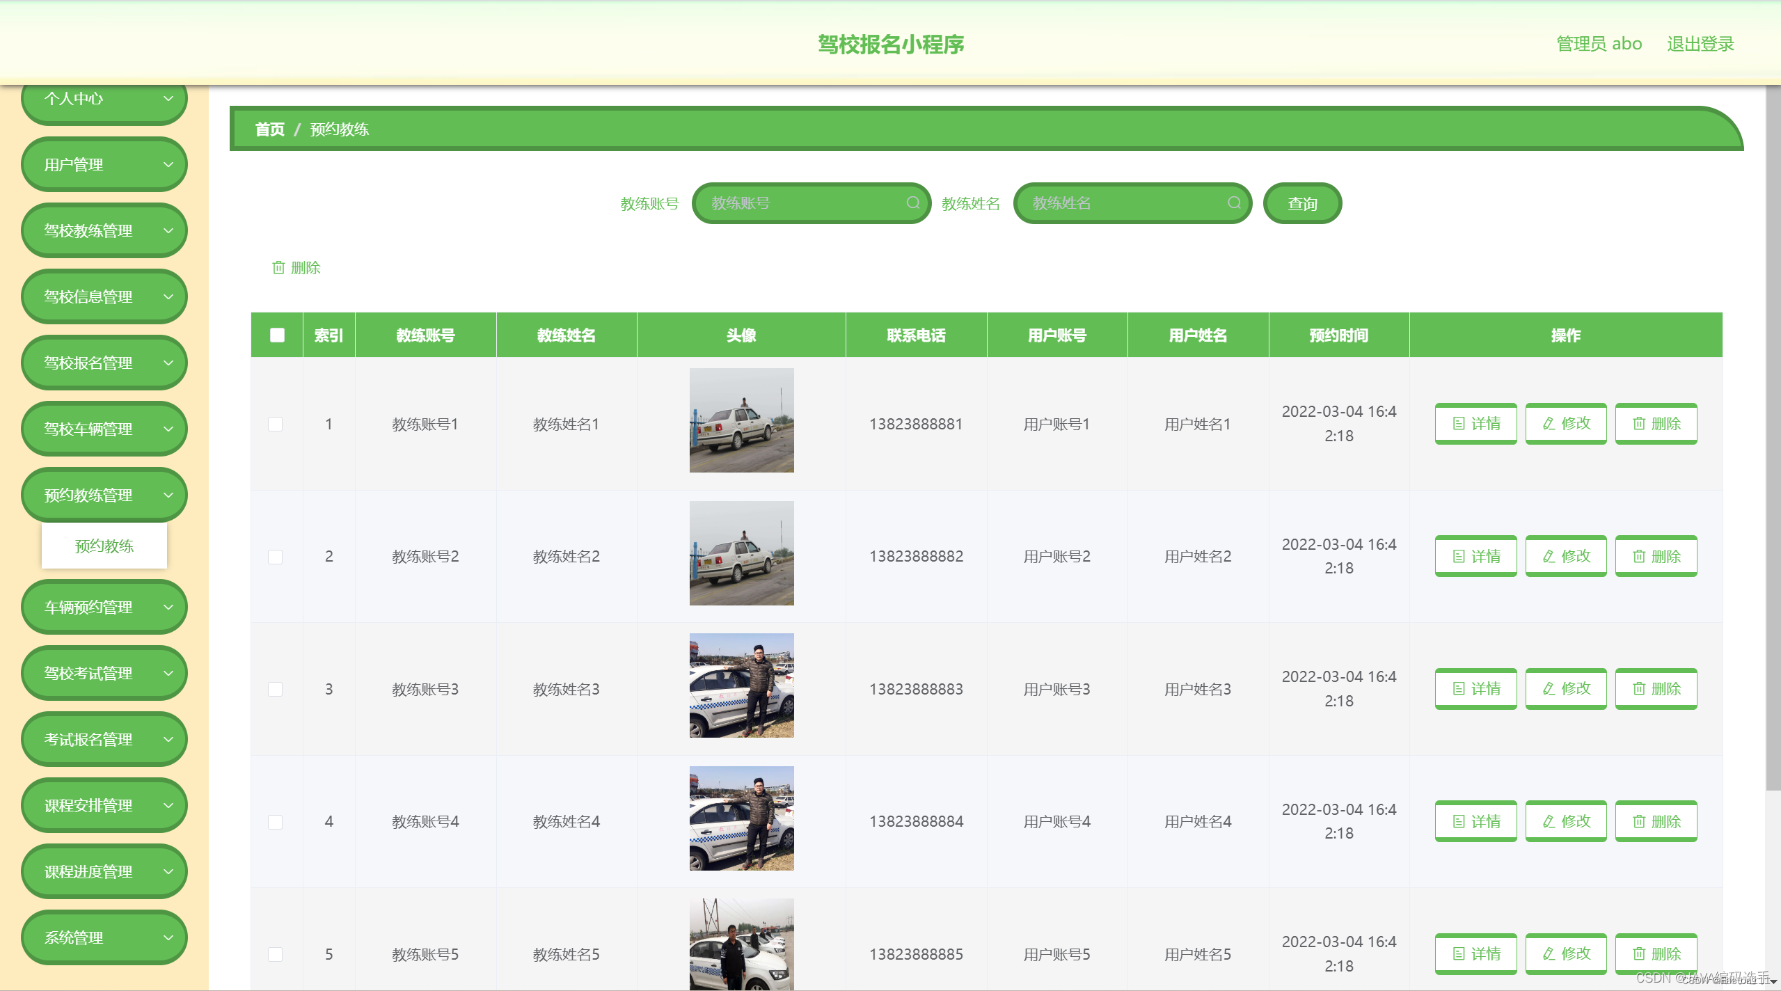Delete row 教练账号1 via 删除 button
Image resolution: width=1781 pixels, height=991 pixels.
tap(1656, 423)
